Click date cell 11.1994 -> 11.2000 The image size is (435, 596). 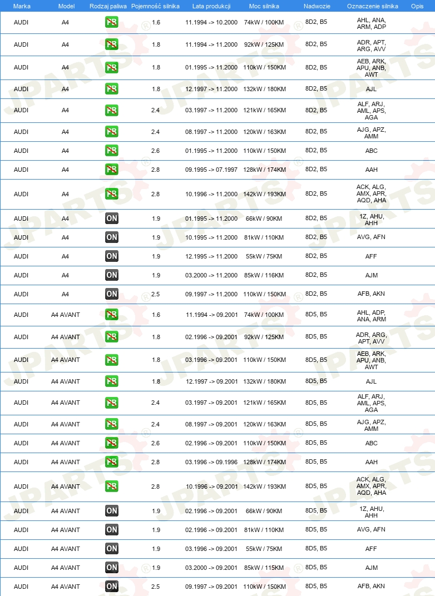(211, 44)
